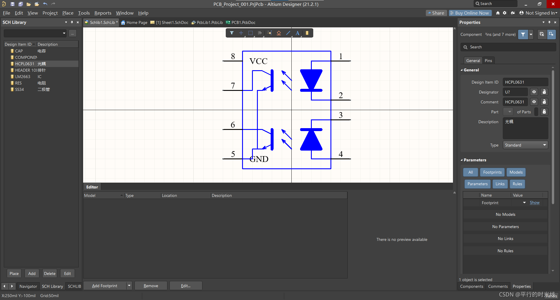Click the selection filter icon in the active bar
The image size is (560, 300).
pyautogui.click(x=232, y=33)
